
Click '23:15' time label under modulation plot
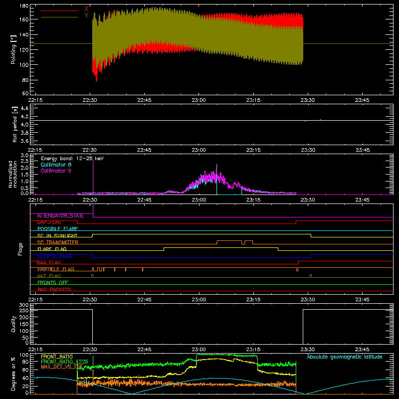point(253,200)
